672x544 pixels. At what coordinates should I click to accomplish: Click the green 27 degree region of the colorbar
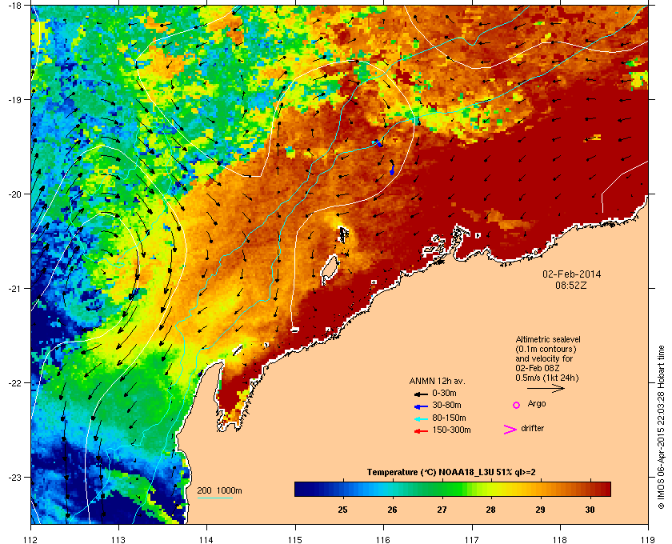tap(442, 489)
